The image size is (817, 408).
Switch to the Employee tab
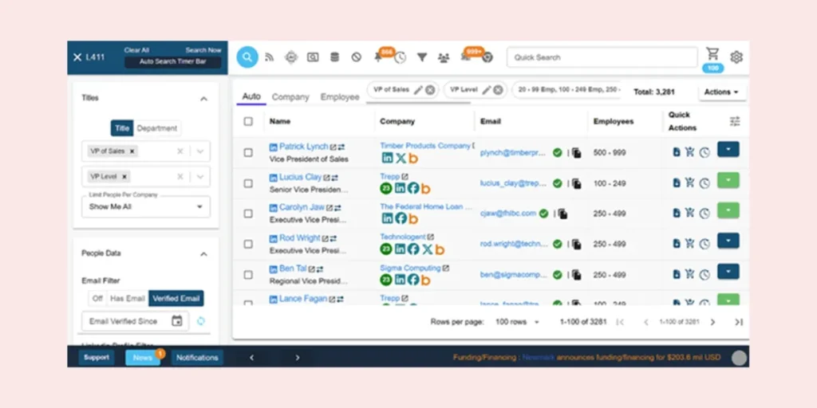340,97
